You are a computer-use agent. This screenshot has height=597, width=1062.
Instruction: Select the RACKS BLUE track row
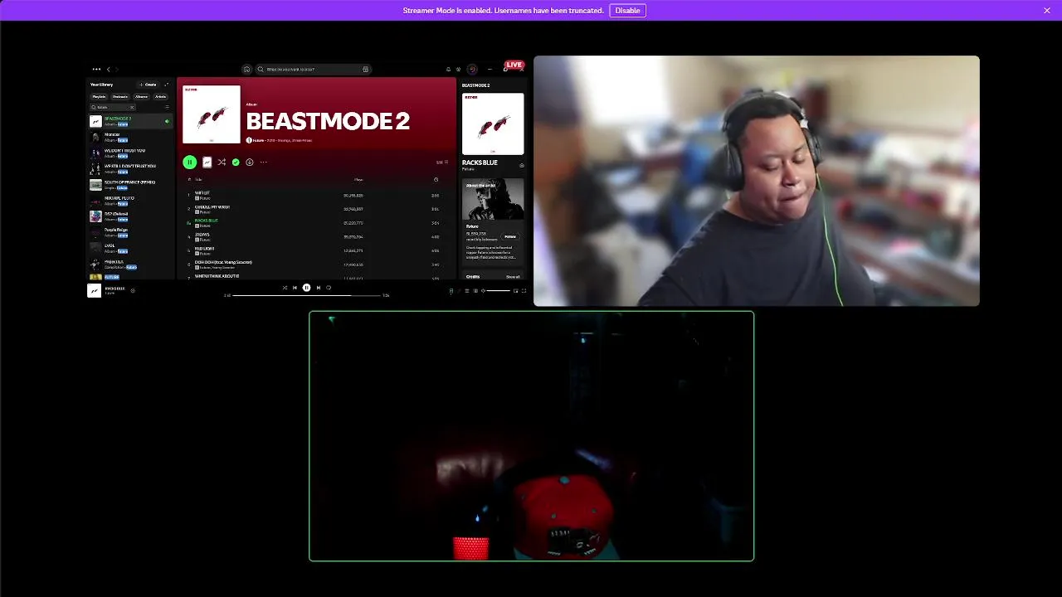315,223
